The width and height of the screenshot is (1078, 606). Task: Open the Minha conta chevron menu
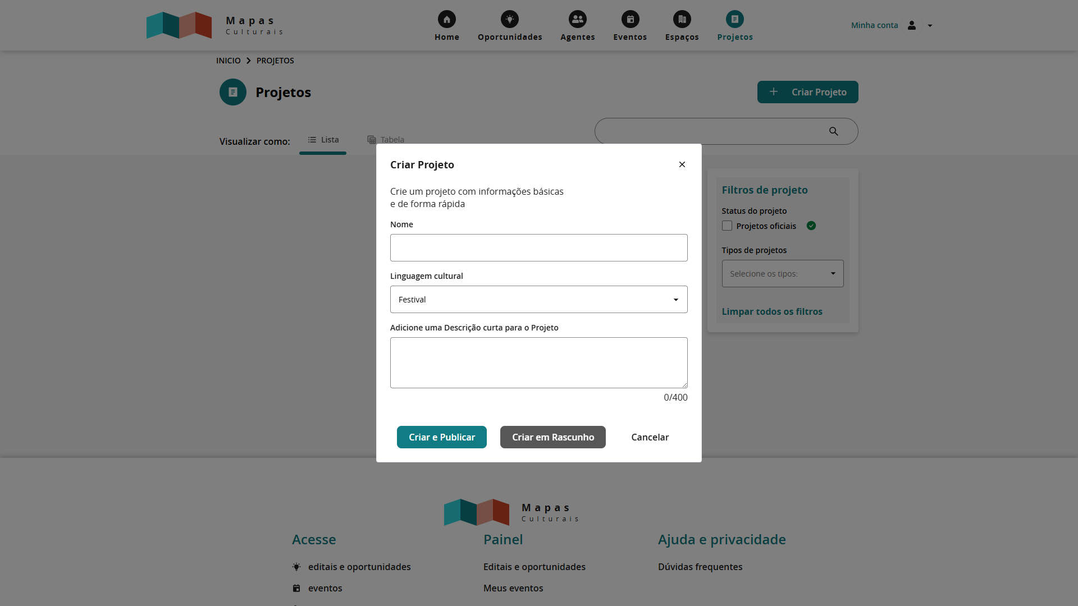[x=930, y=25]
